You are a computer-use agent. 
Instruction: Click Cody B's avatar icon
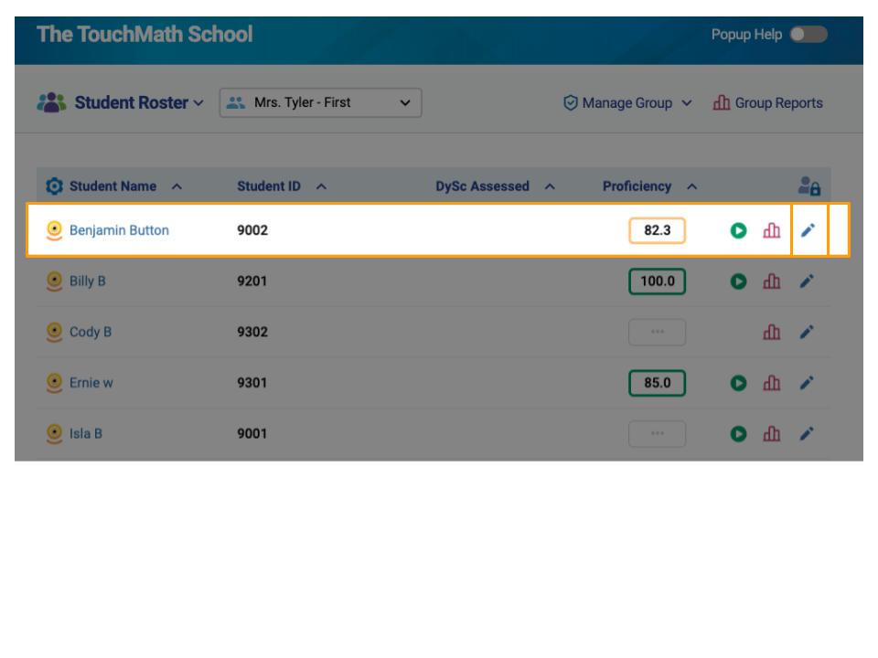54,332
